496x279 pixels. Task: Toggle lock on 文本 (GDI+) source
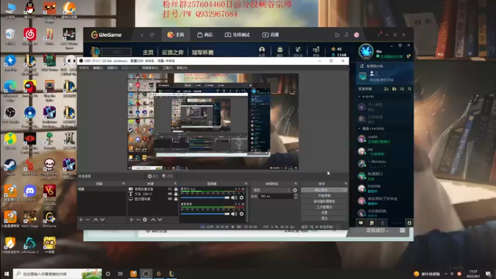[x=176, y=194]
